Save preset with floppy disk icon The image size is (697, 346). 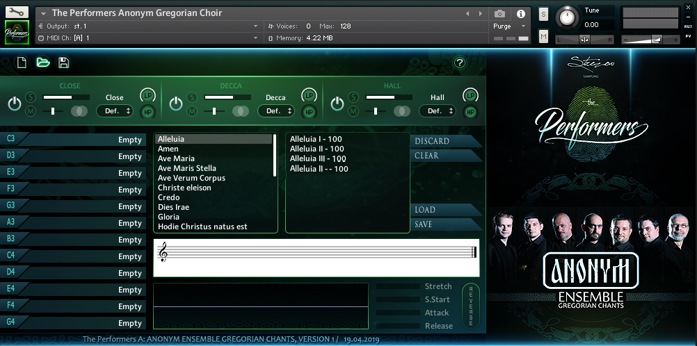(x=63, y=63)
